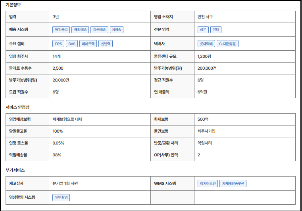Click the 부가서비스 section heading
This screenshot has width=302, height=211.
coord(15,170)
